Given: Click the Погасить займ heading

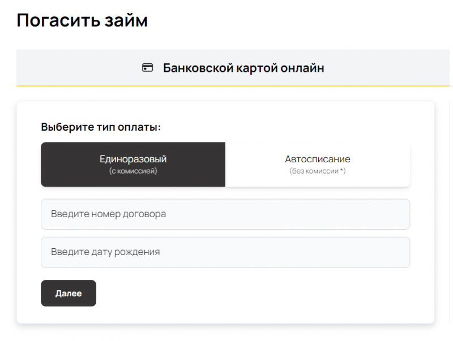Looking at the screenshot, I should click(82, 20).
